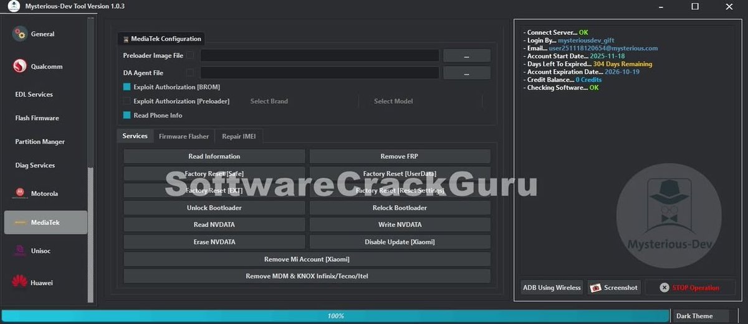This screenshot has width=748, height=324.
Task: Click Remove MDM & KNOX Infinix/Tecno/Itel
Action: [307, 276]
